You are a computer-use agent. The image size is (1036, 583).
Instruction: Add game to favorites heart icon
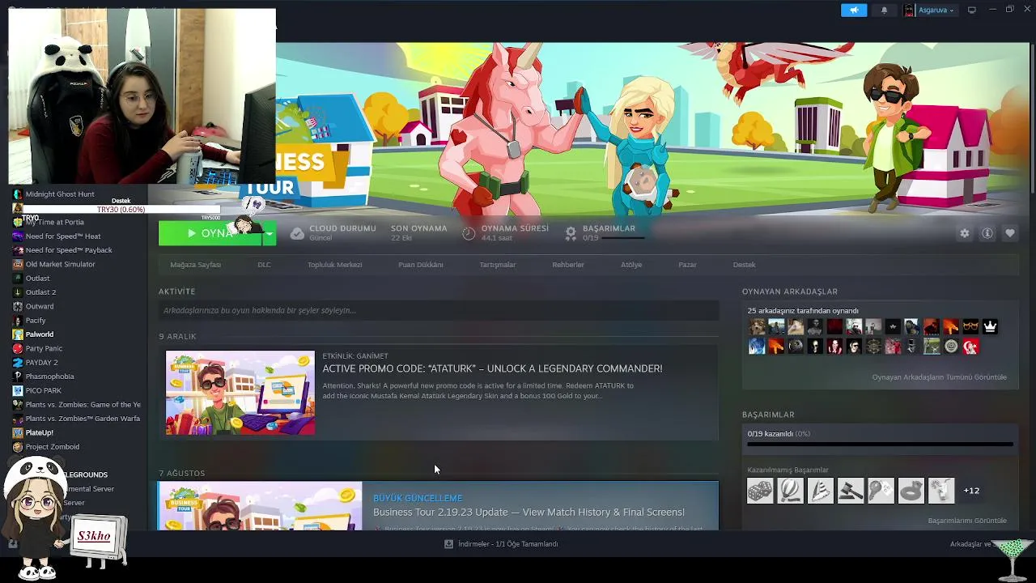coord(1009,233)
